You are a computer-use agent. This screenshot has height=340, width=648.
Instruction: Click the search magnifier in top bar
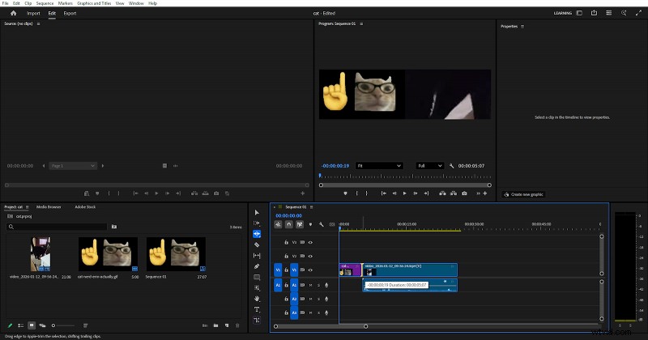click(x=624, y=13)
